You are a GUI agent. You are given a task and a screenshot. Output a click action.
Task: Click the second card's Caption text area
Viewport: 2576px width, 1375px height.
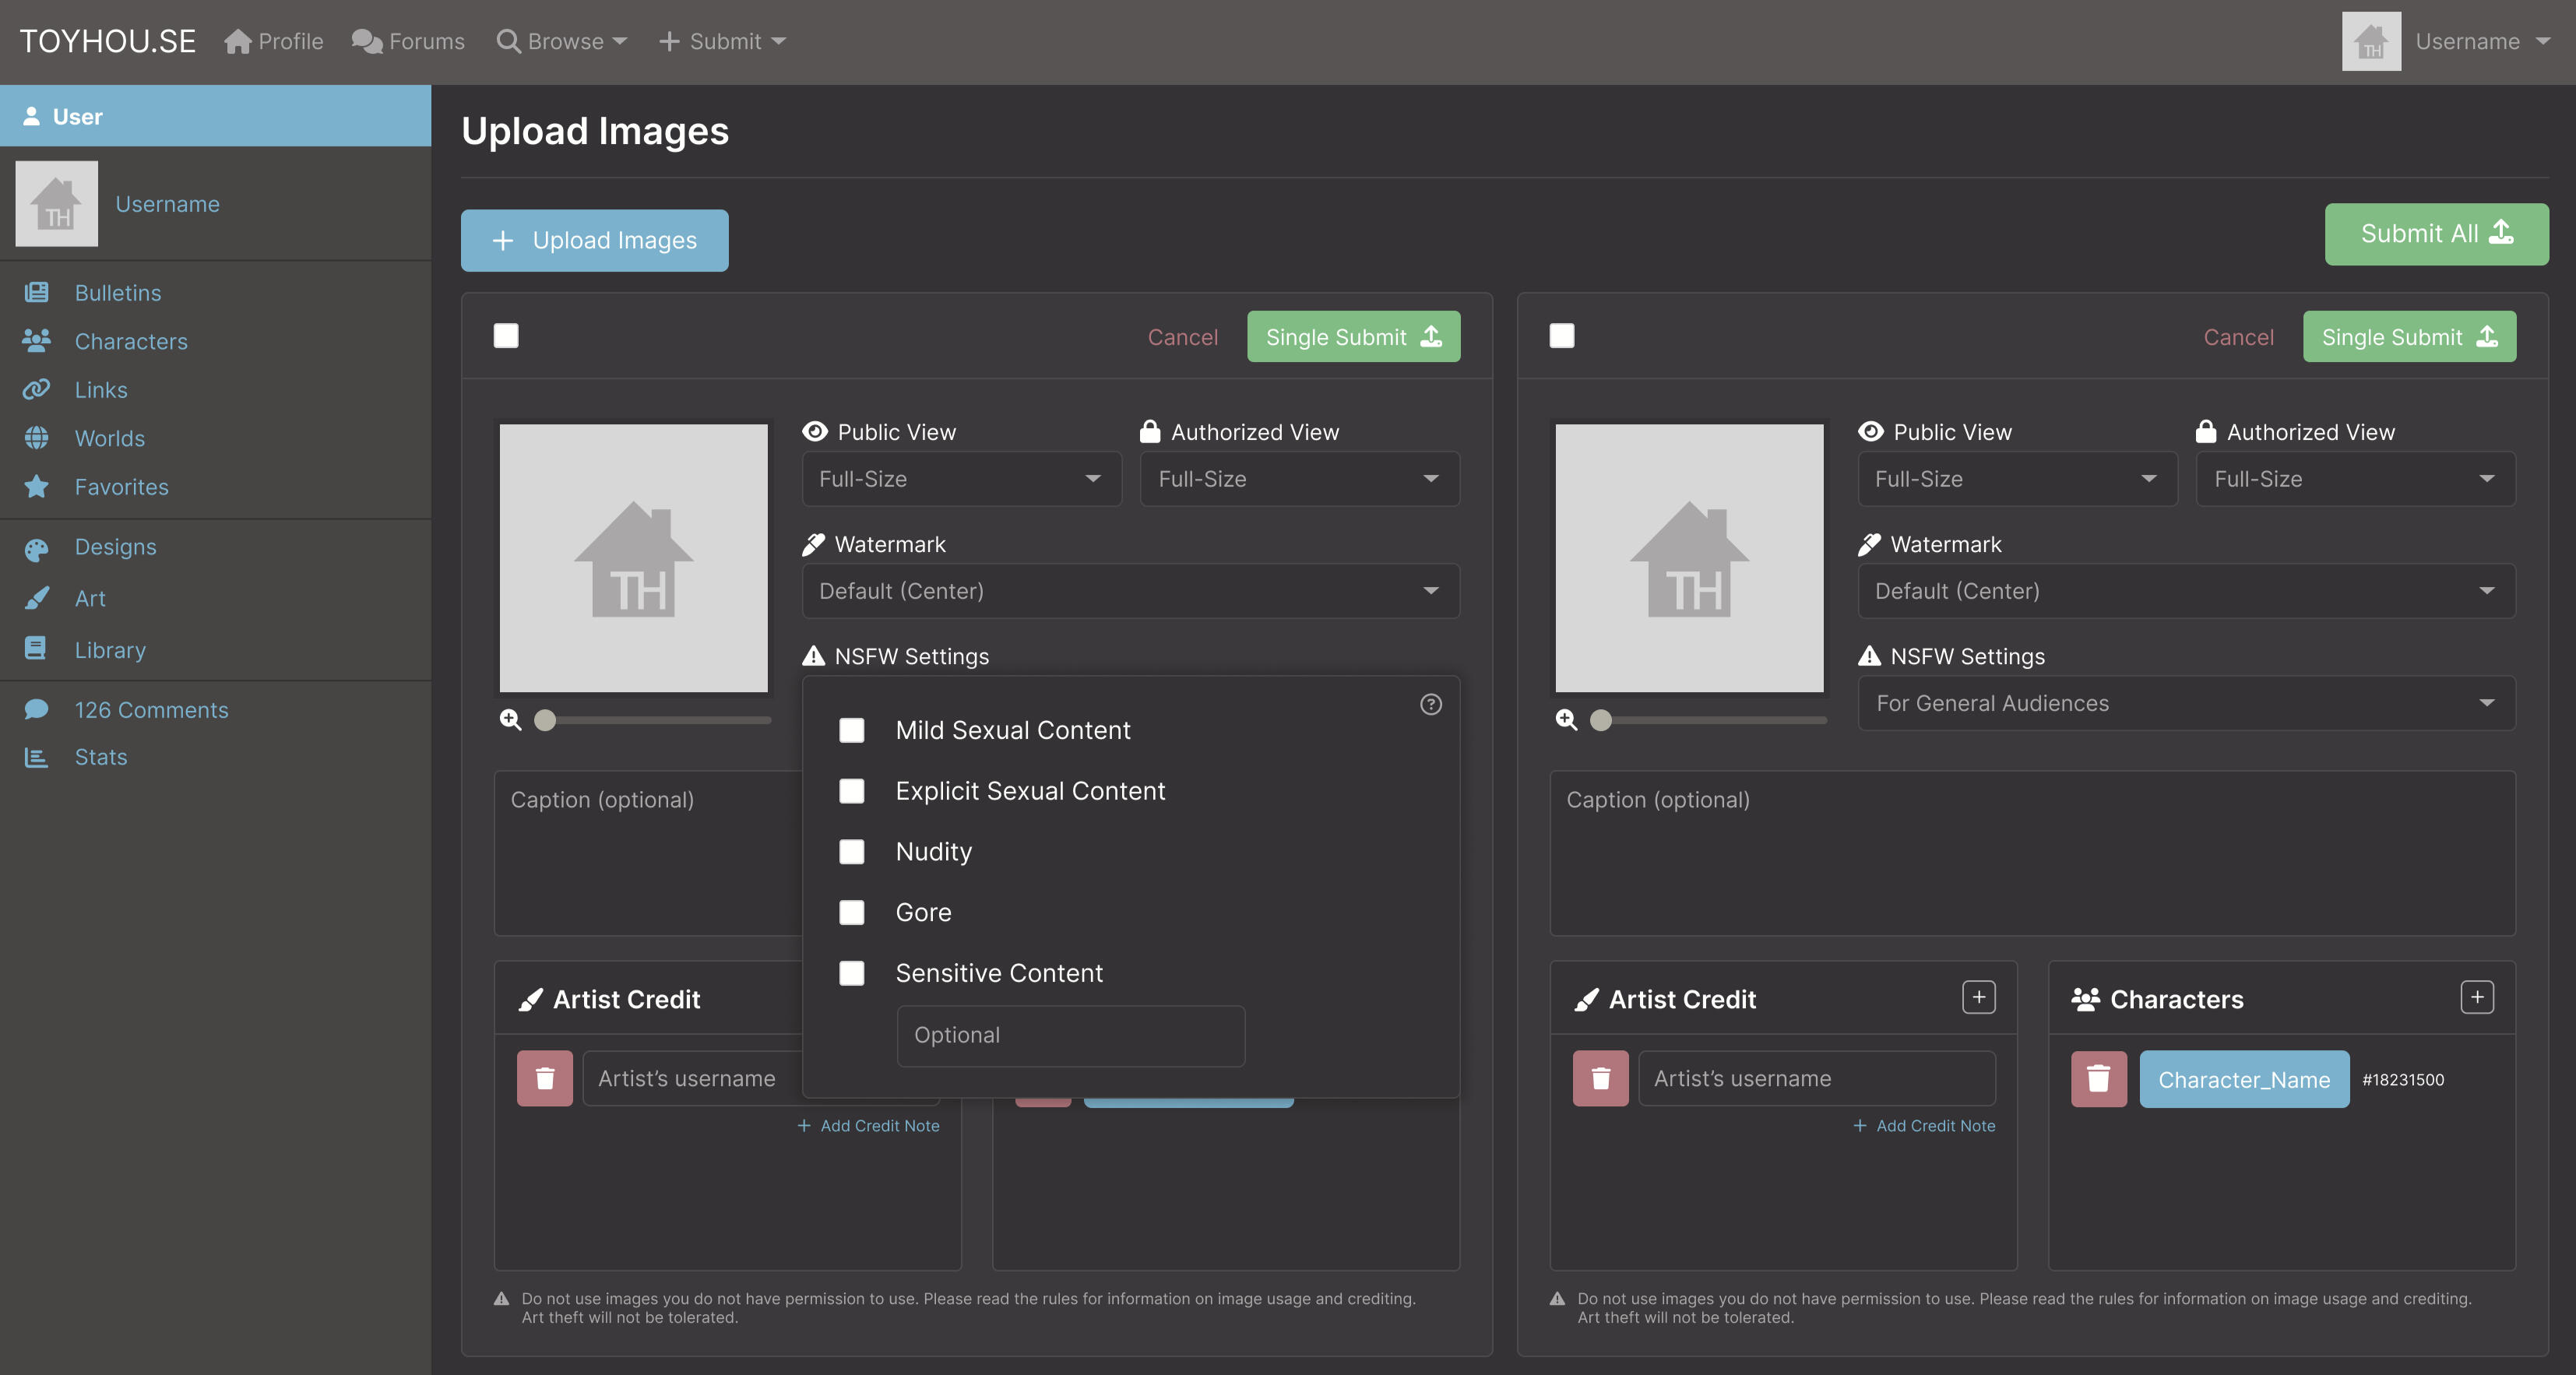pos(2032,853)
